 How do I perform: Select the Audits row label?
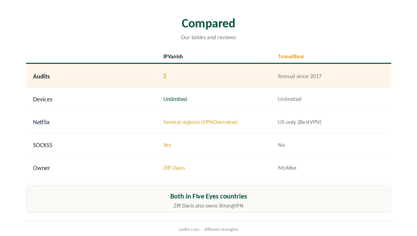[x=41, y=76]
